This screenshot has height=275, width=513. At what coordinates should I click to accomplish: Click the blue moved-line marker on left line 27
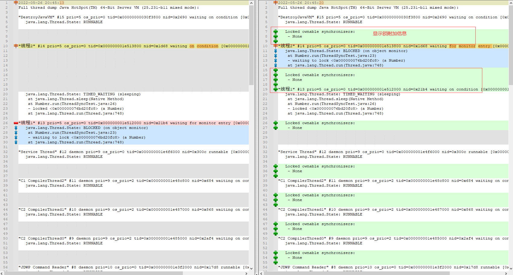(x=16, y=128)
